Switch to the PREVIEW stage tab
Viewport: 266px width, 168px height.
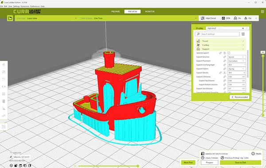click(133, 12)
